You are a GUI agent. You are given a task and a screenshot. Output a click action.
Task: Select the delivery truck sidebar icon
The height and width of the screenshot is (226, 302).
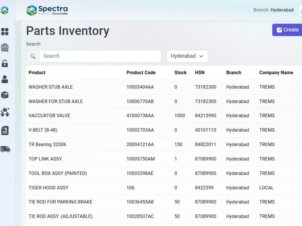point(5,149)
